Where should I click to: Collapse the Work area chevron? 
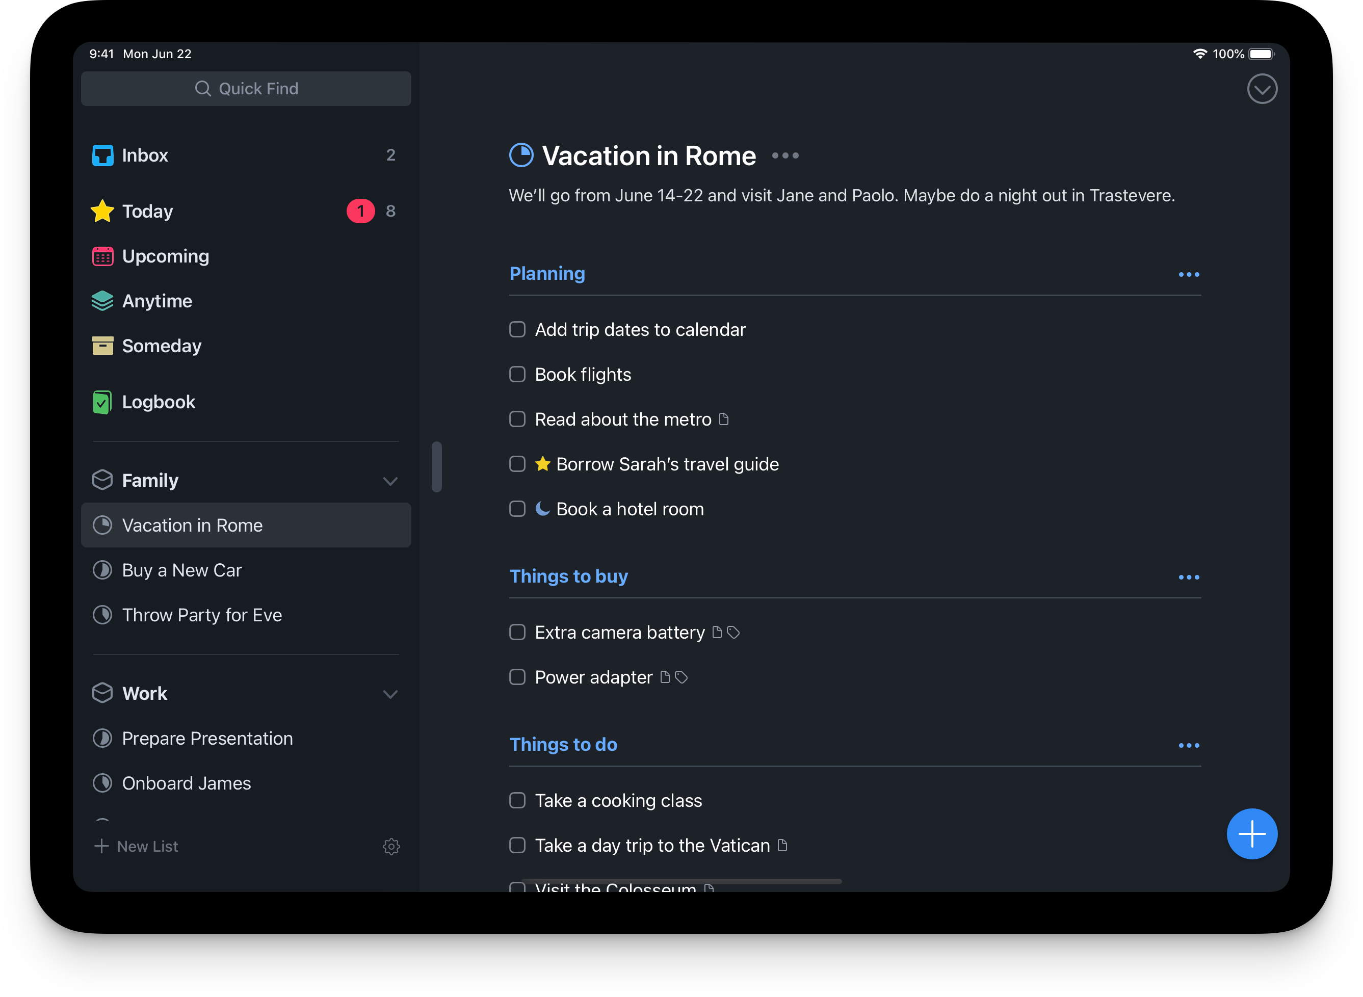(390, 694)
